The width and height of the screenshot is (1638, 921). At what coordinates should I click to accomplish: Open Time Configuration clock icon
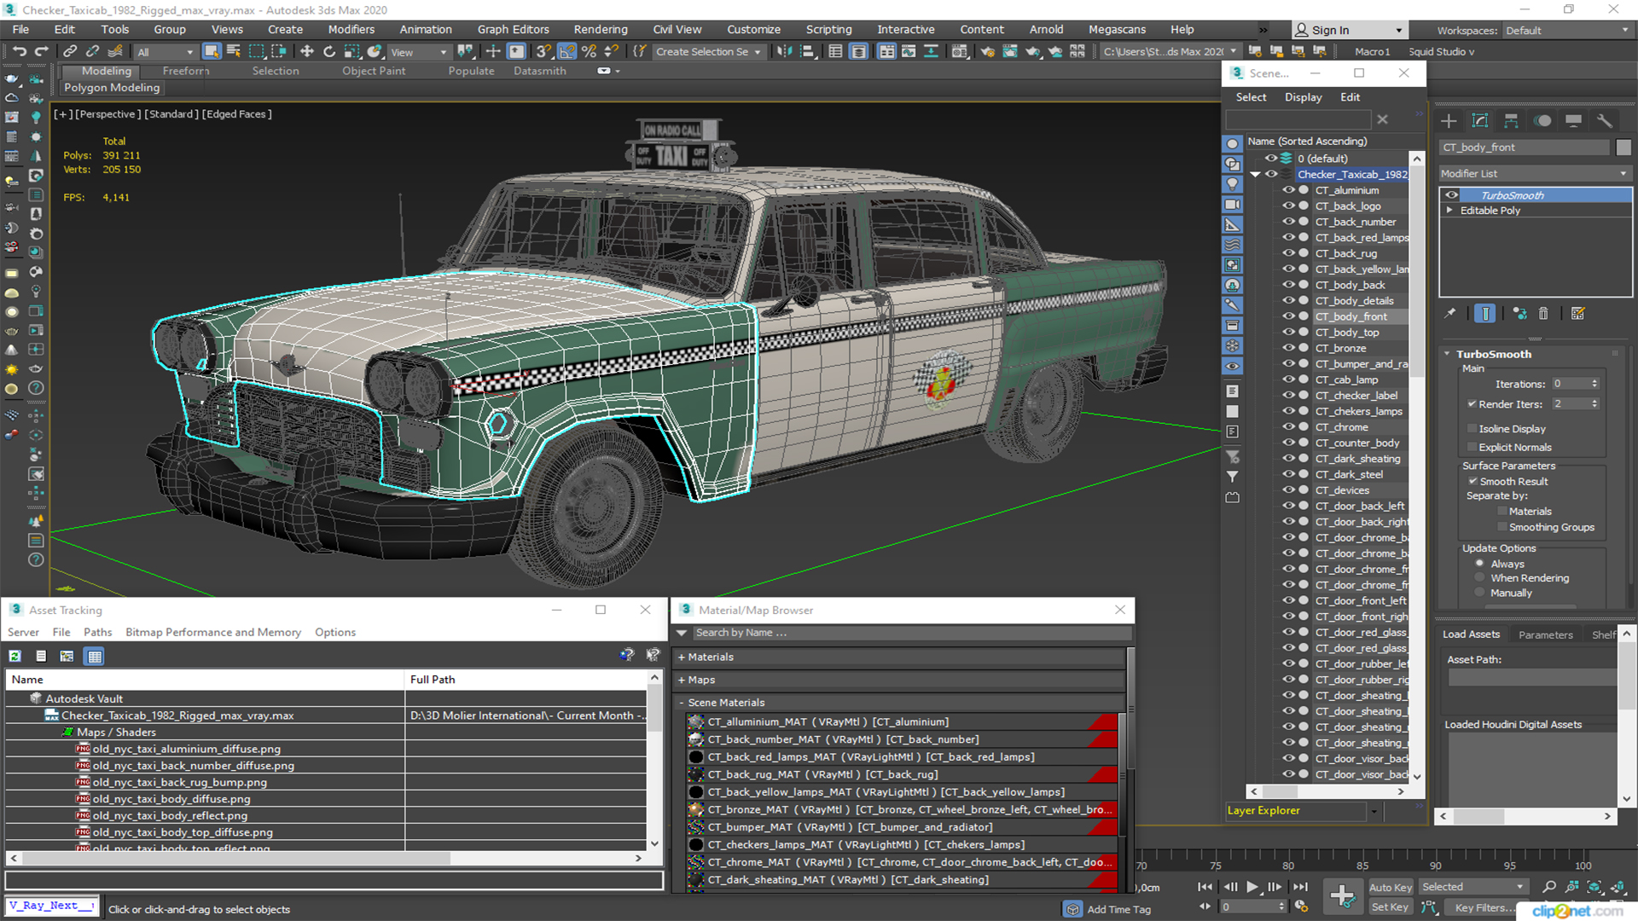point(1301,907)
